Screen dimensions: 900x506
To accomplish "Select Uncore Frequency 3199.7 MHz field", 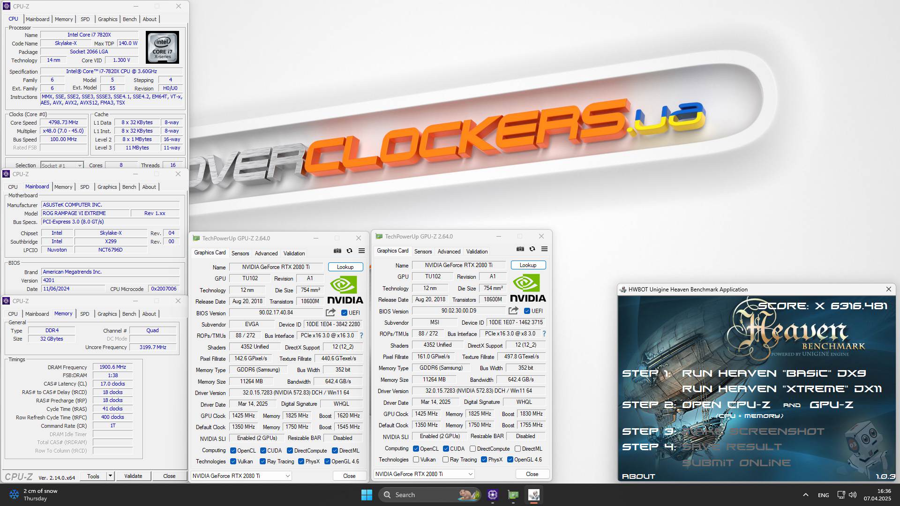I will [153, 347].
